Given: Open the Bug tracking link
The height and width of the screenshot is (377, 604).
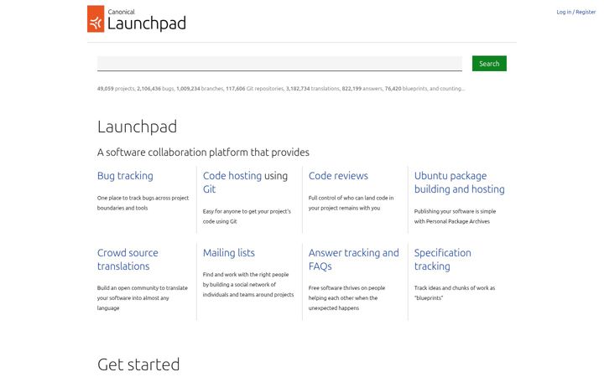Looking at the screenshot, I should tap(125, 176).
